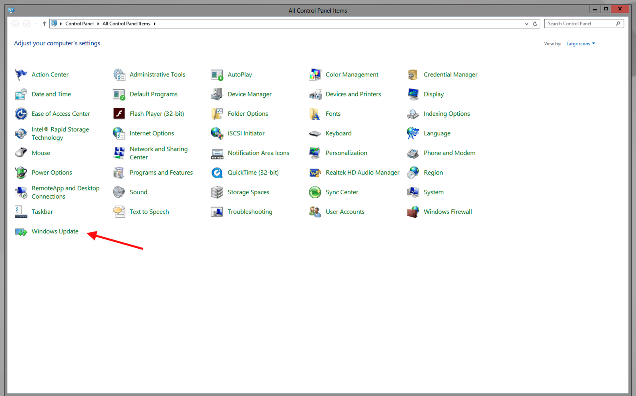The image size is (636, 396).
Task: Expand the Control Panel breadcrumb arrow
Action: pos(98,24)
